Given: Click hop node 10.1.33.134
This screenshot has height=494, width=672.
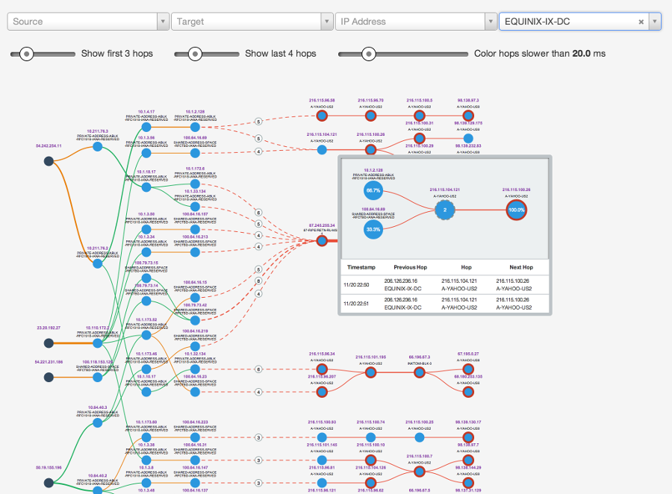Looking at the screenshot, I should [x=195, y=207].
